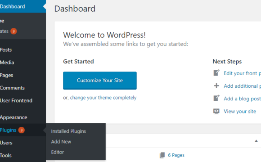The image size is (261, 162).
Task: Open the Appearance menu in sidebar
Action: (23, 117)
